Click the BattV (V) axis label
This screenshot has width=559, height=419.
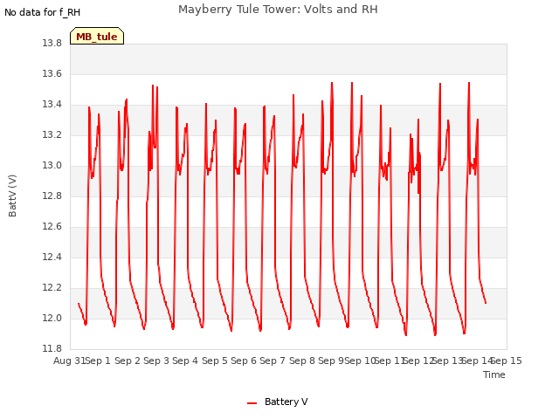click(12, 196)
